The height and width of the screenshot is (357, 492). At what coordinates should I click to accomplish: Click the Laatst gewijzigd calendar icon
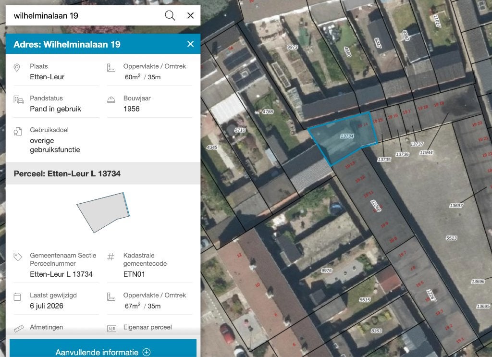coord(17,296)
